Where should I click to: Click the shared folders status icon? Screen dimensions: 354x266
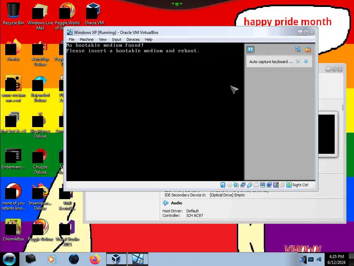click(256, 185)
